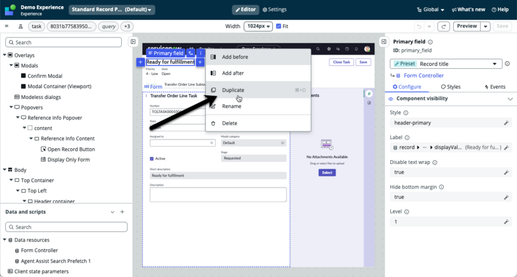The image size is (517, 277).
Task: Toggle the Fit checkbox
Action: tap(279, 26)
